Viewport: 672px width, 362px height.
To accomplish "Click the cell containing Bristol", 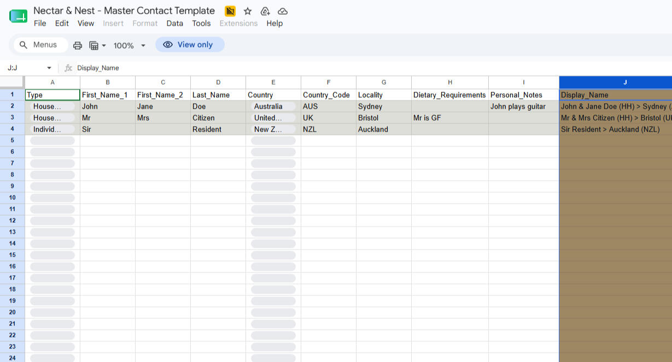I will point(384,118).
